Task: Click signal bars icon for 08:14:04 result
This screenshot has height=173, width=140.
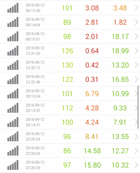Action: point(13,22)
